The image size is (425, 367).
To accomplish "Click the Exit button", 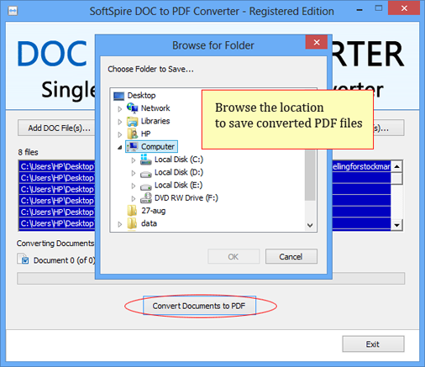I will pyautogui.click(x=373, y=344).
